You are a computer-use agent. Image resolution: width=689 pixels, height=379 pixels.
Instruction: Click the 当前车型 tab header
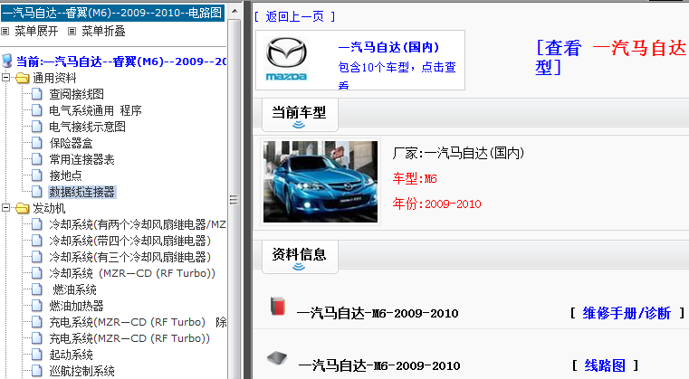300,116
